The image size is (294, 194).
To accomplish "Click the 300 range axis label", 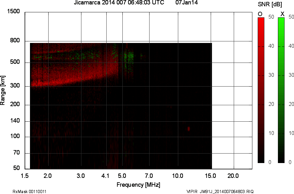I will (15, 86).
